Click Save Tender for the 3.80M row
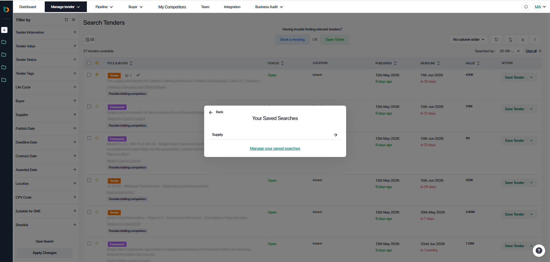Viewport: 550px width, 262px height. coord(515,214)
